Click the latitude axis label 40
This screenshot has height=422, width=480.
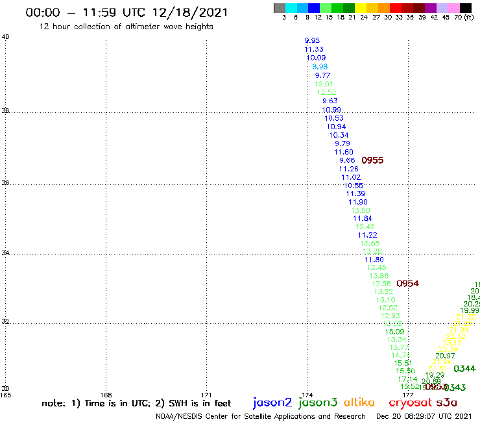click(5, 37)
